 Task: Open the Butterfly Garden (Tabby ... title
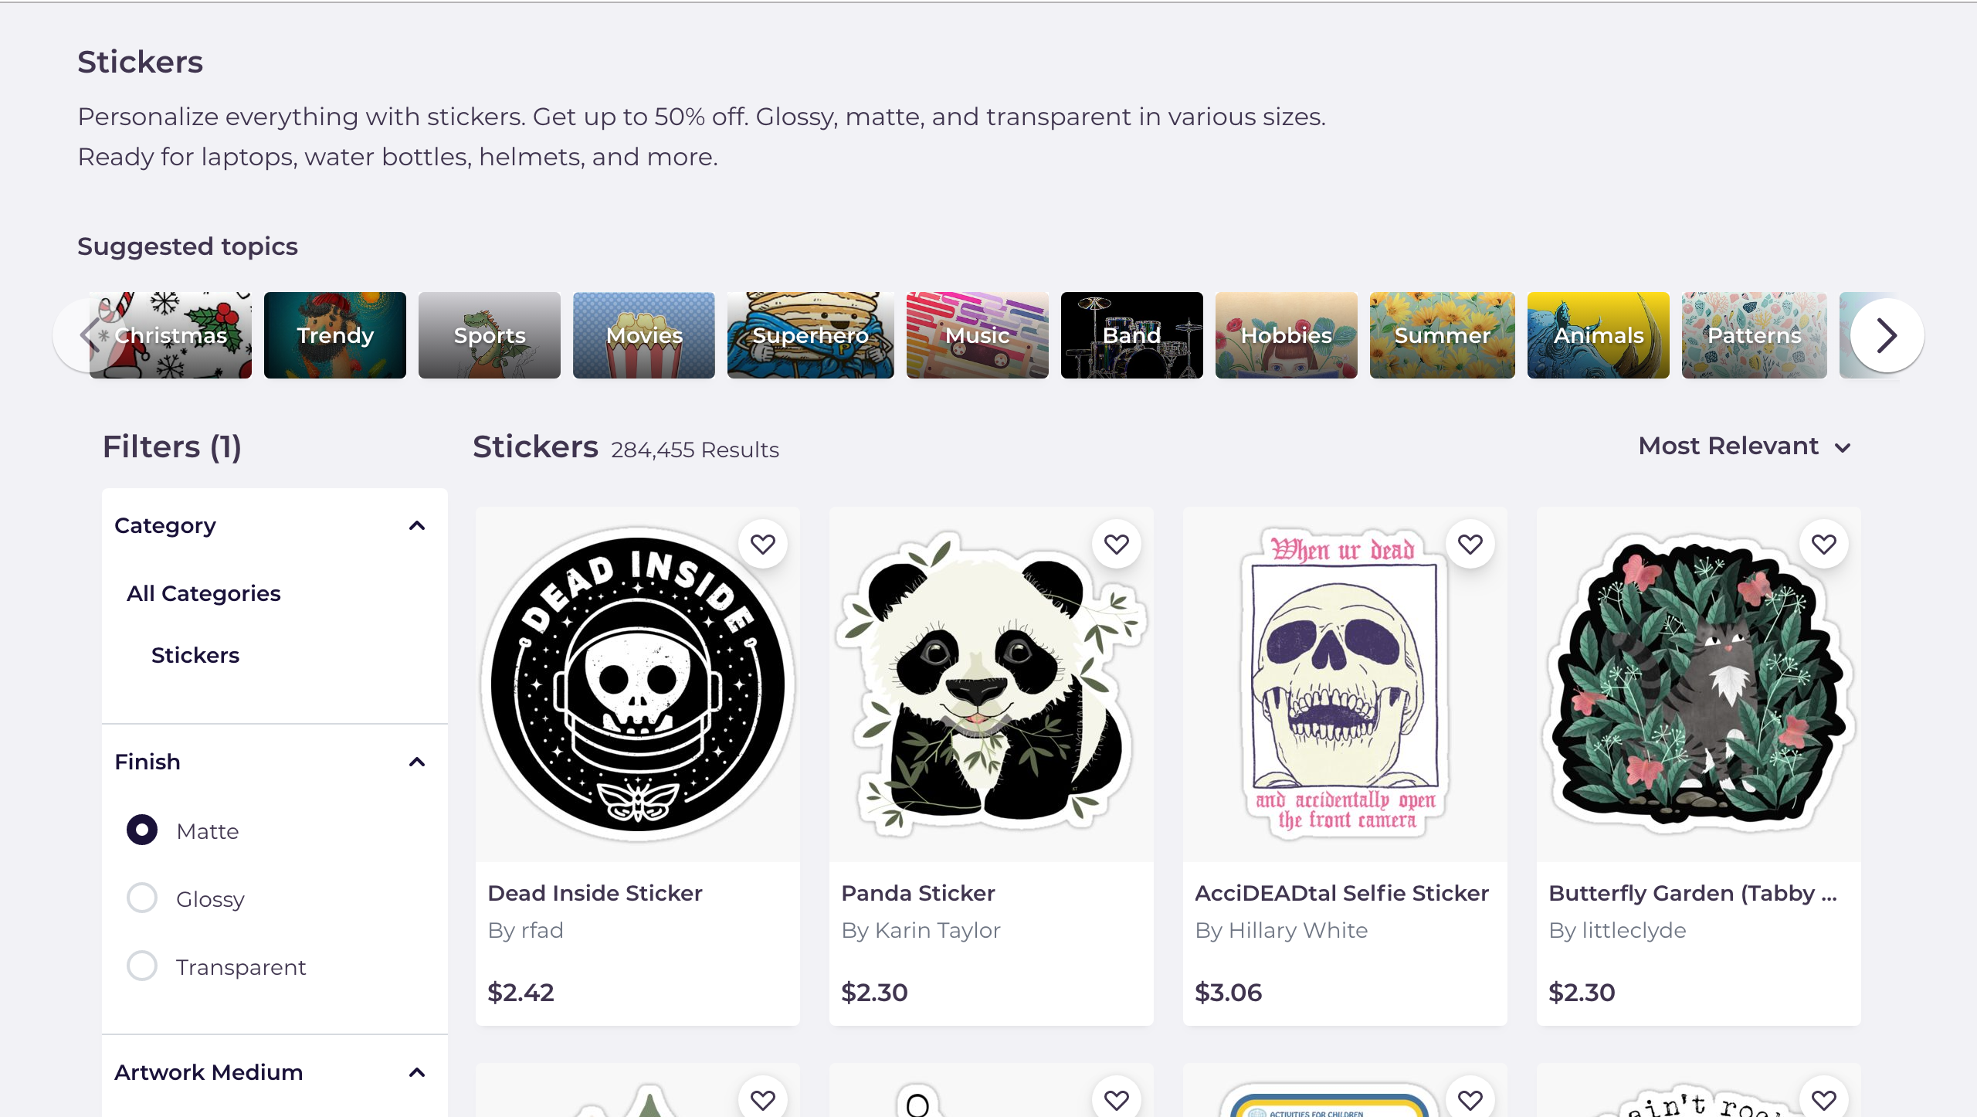(1694, 893)
